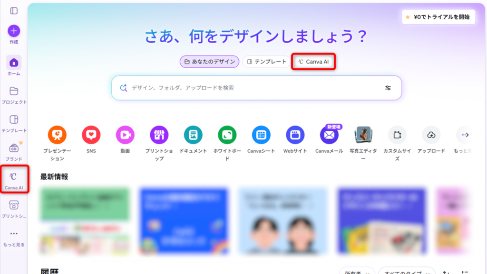Image resolution: width=487 pixels, height=274 pixels.
Task: Click the AI search sparkle icon
Action: [124, 88]
